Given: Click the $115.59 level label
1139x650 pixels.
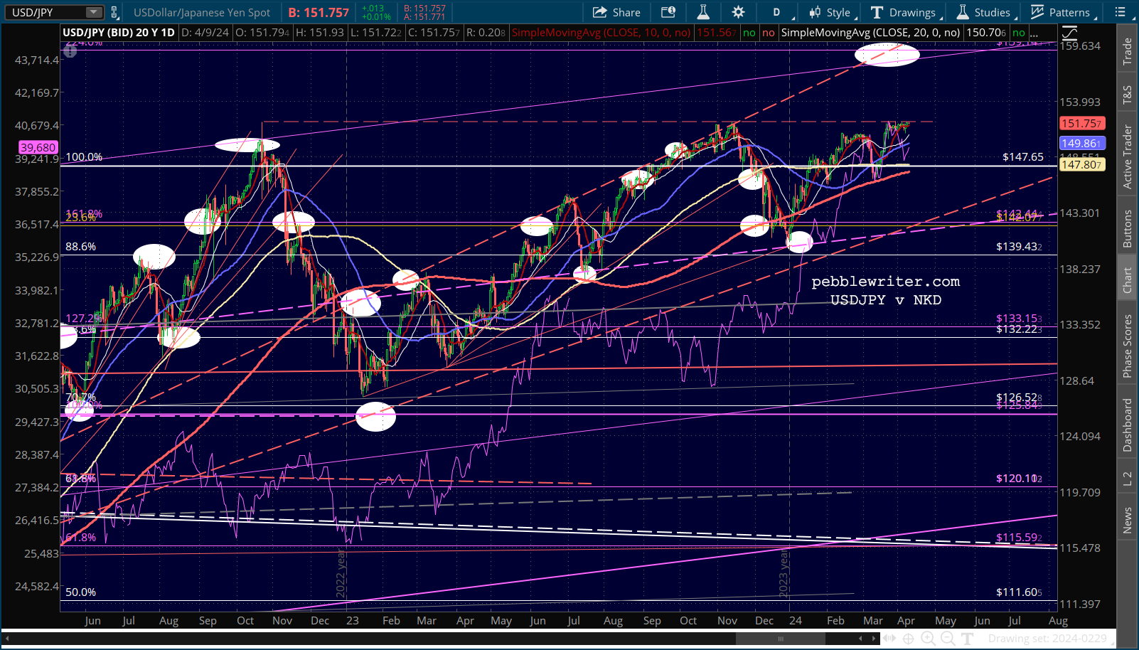Looking at the screenshot, I should (1020, 538).
